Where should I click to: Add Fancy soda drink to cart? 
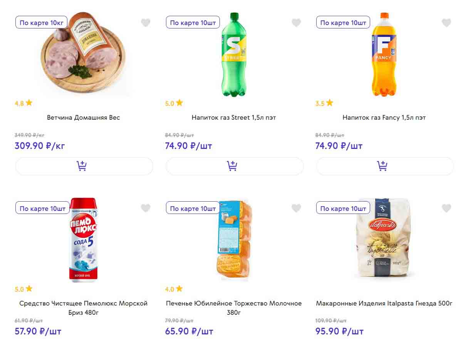(x=385, y=166)
